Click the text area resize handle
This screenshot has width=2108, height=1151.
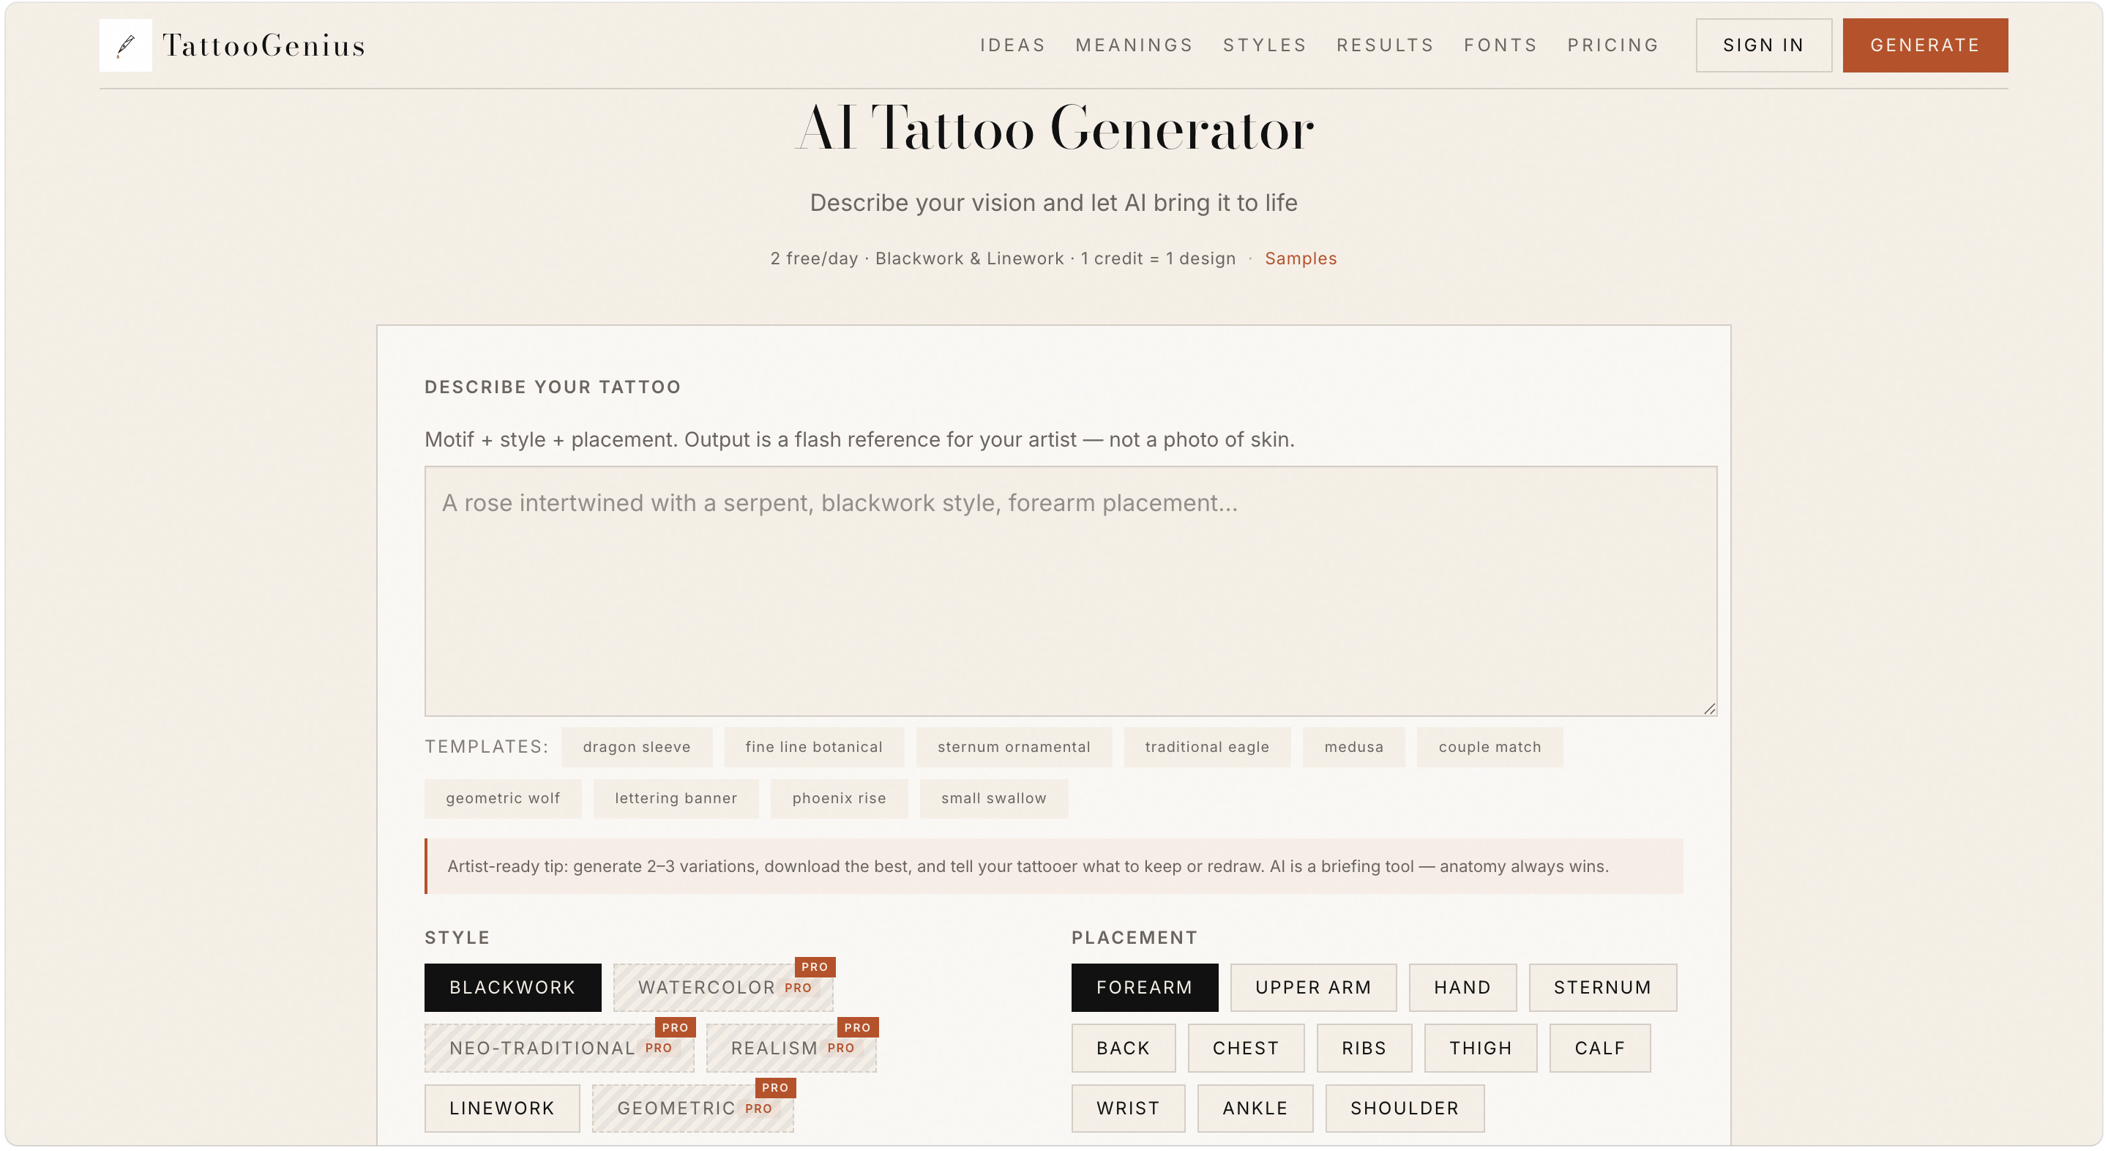[x=1708, y=708]
